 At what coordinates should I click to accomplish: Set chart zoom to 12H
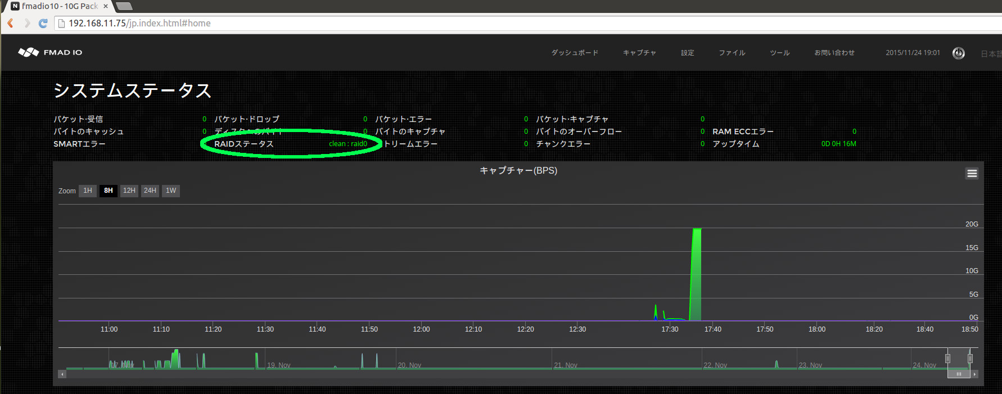pos(129,191)
